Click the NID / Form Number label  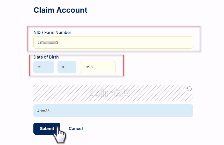52,32
